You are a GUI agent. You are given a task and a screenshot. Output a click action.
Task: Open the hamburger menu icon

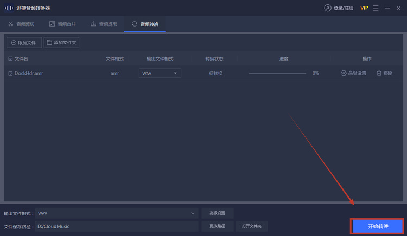coord(376,8)
